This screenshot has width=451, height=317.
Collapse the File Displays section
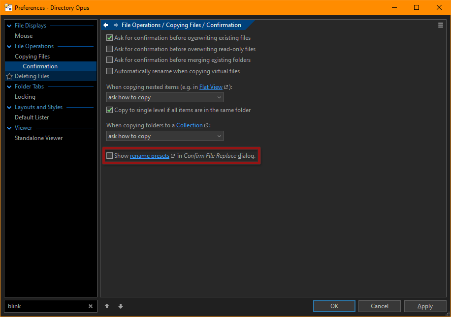9,26
